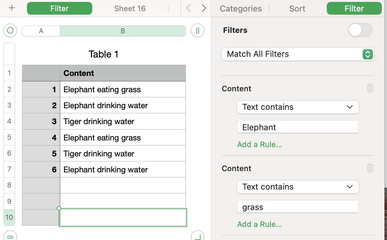387x240 pixels.
Task: Switch to the Sheet 16 tab
Action: coord(130,9)
